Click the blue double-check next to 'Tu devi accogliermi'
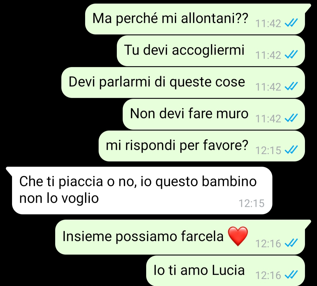This screenshot has width=317, height=286. (x=291, y=54)
